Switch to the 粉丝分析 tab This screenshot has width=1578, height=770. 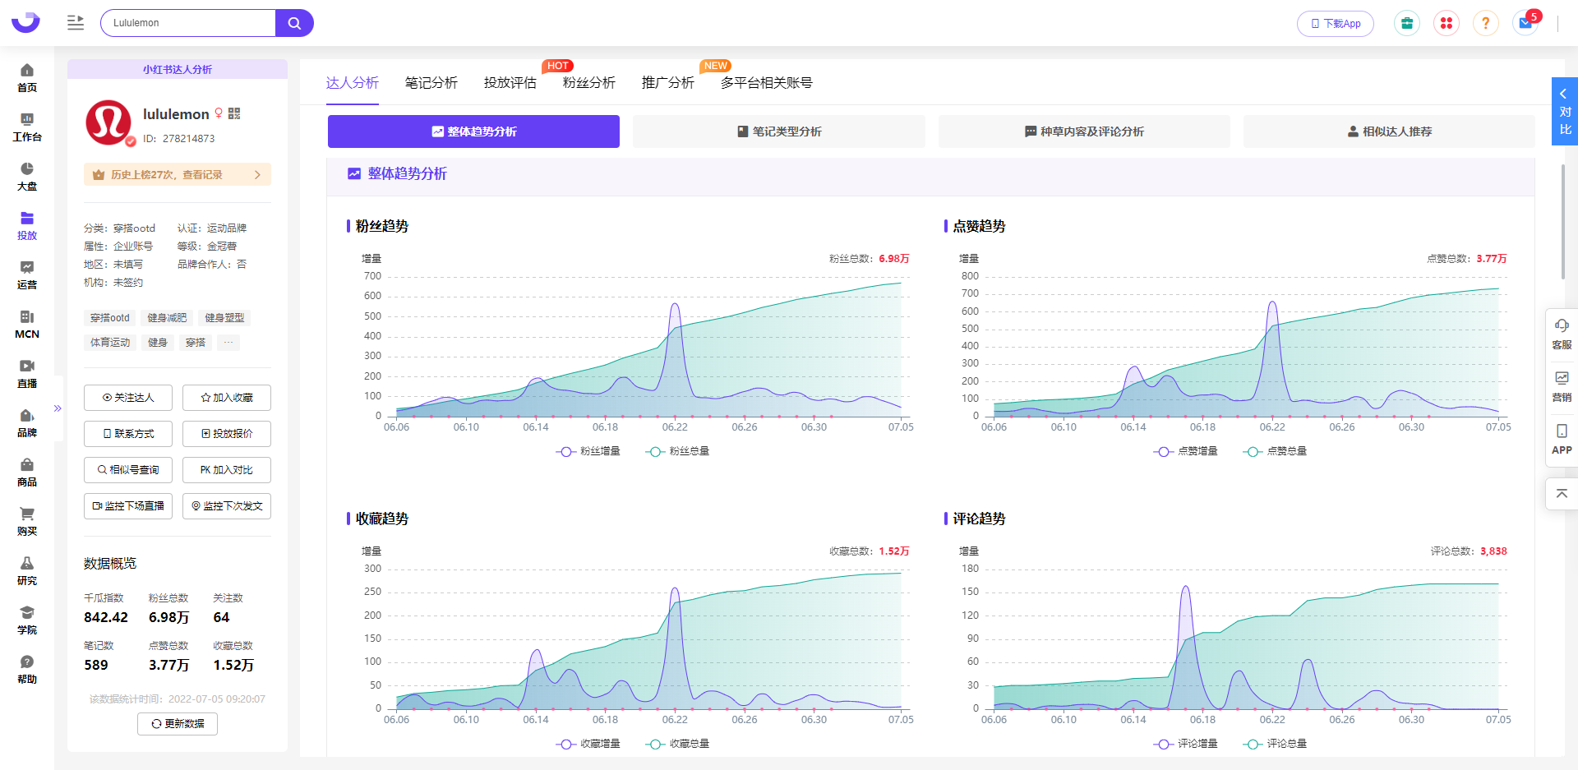(589, 83)
